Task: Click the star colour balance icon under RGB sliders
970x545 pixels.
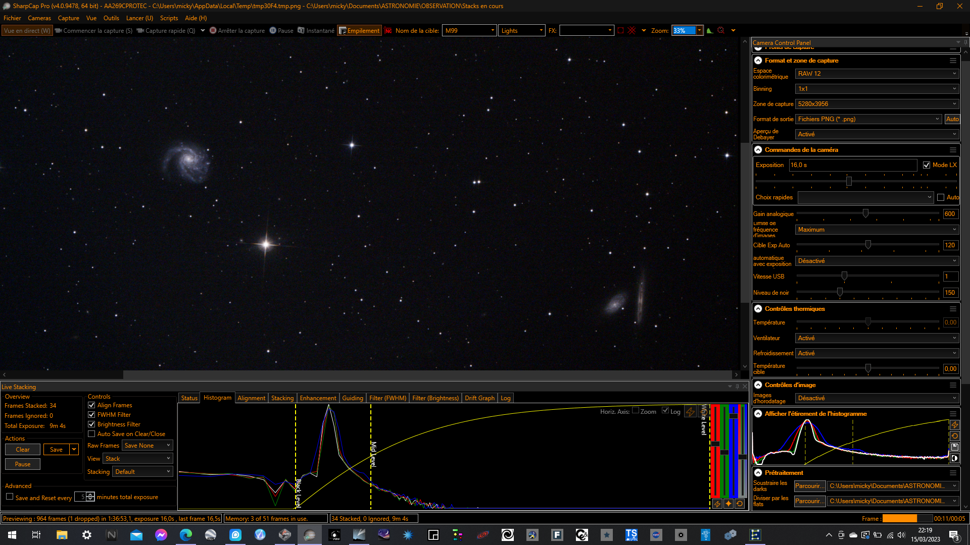Action: coord(729,504)
